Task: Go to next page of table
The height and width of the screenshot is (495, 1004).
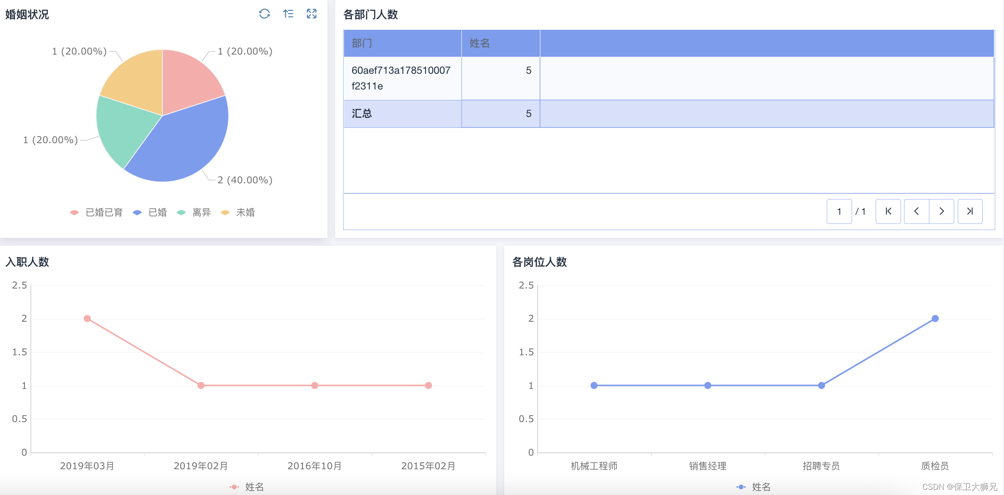Action: tap(942, 211)
